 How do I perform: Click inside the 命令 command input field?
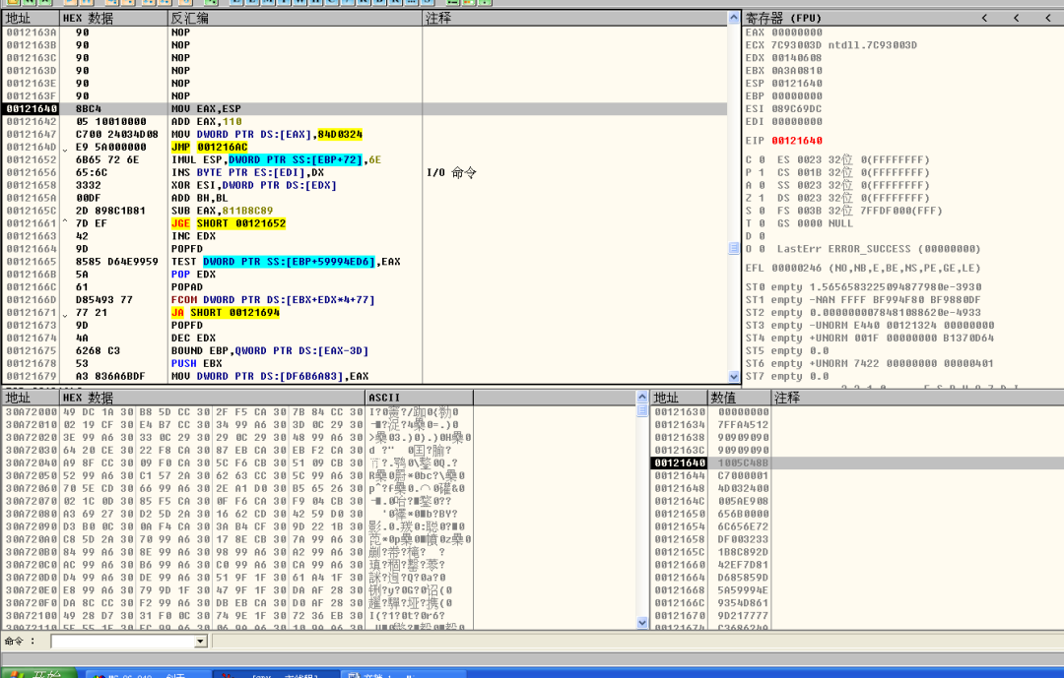123,642
